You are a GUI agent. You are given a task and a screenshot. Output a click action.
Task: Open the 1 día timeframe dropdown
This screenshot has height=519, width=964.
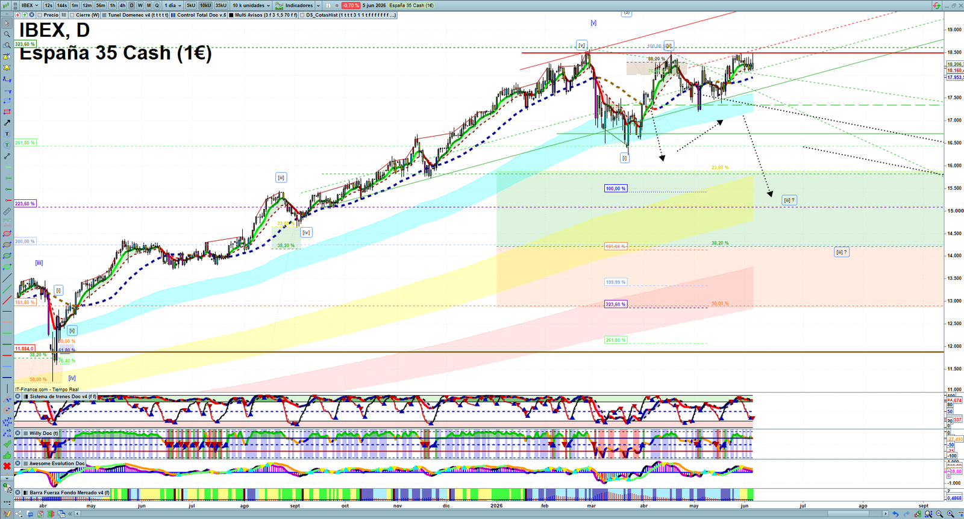[x=172, y=5]
